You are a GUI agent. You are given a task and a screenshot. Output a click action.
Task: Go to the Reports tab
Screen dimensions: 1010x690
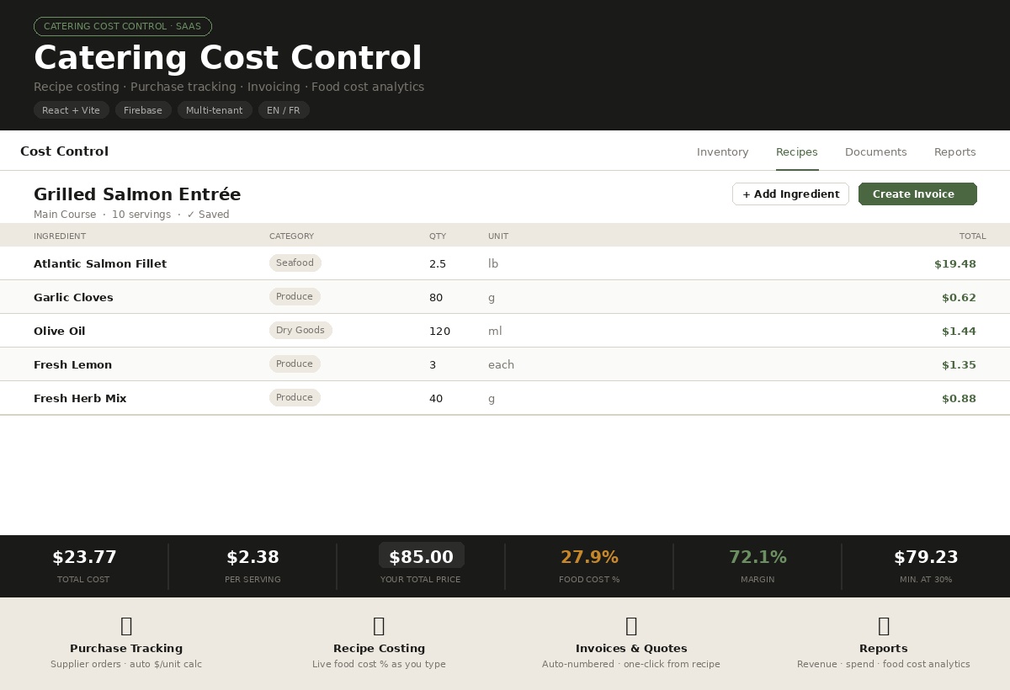pyautogui.click(x=955, y=152)
